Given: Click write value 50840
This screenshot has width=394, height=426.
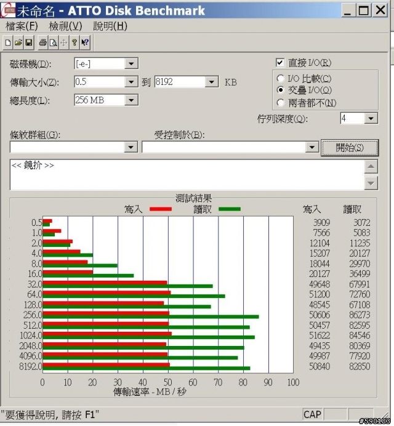Looking at the screenshot, I should tap(320, 366).
